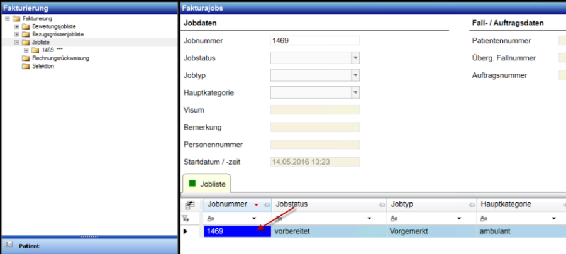This screenshot has height=254, width=566.
Task: Click the red sort arrow in Jobnummer header
Action: pos(257,205)
